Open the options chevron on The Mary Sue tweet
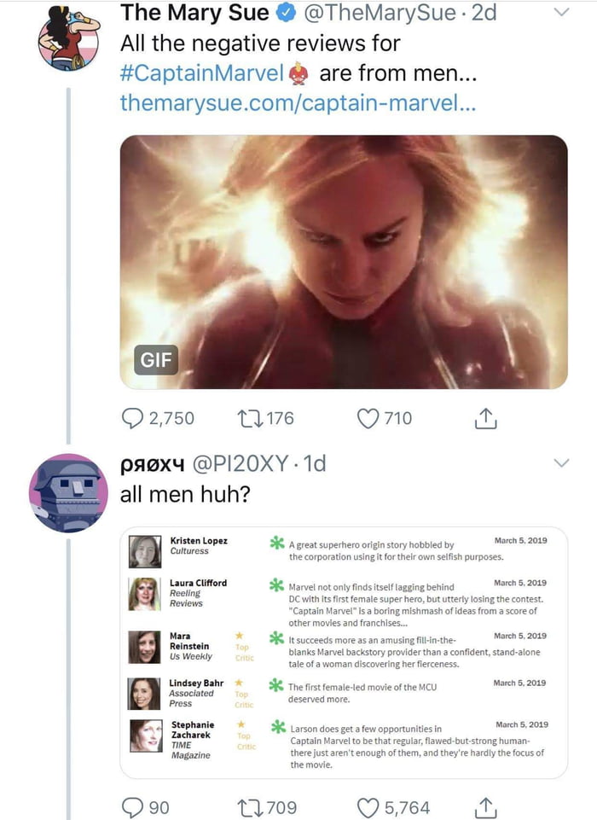 click(562, 12)
